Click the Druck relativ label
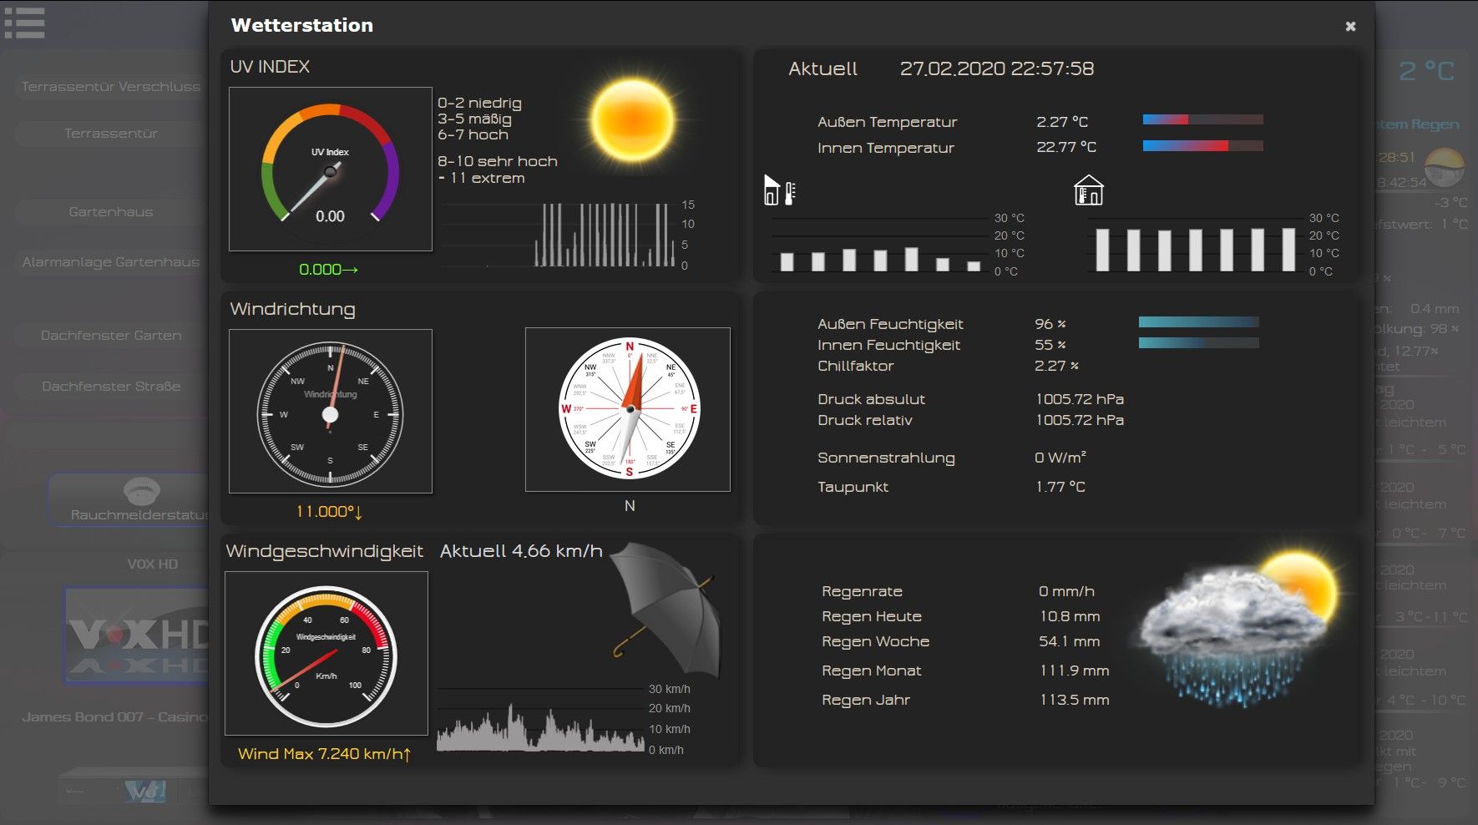The width and height of the screenshot is (1478, 825). [865, 420]
